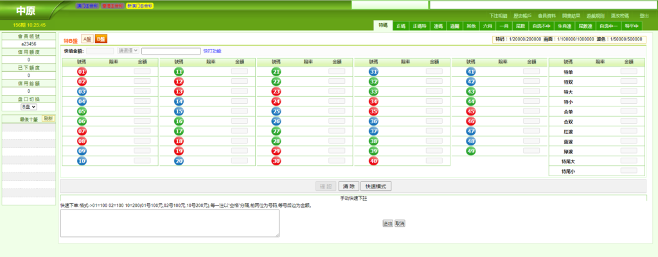The image size is (658, 257).
Task: Focus the amount field for 红波
Action: tap(628, 131)
